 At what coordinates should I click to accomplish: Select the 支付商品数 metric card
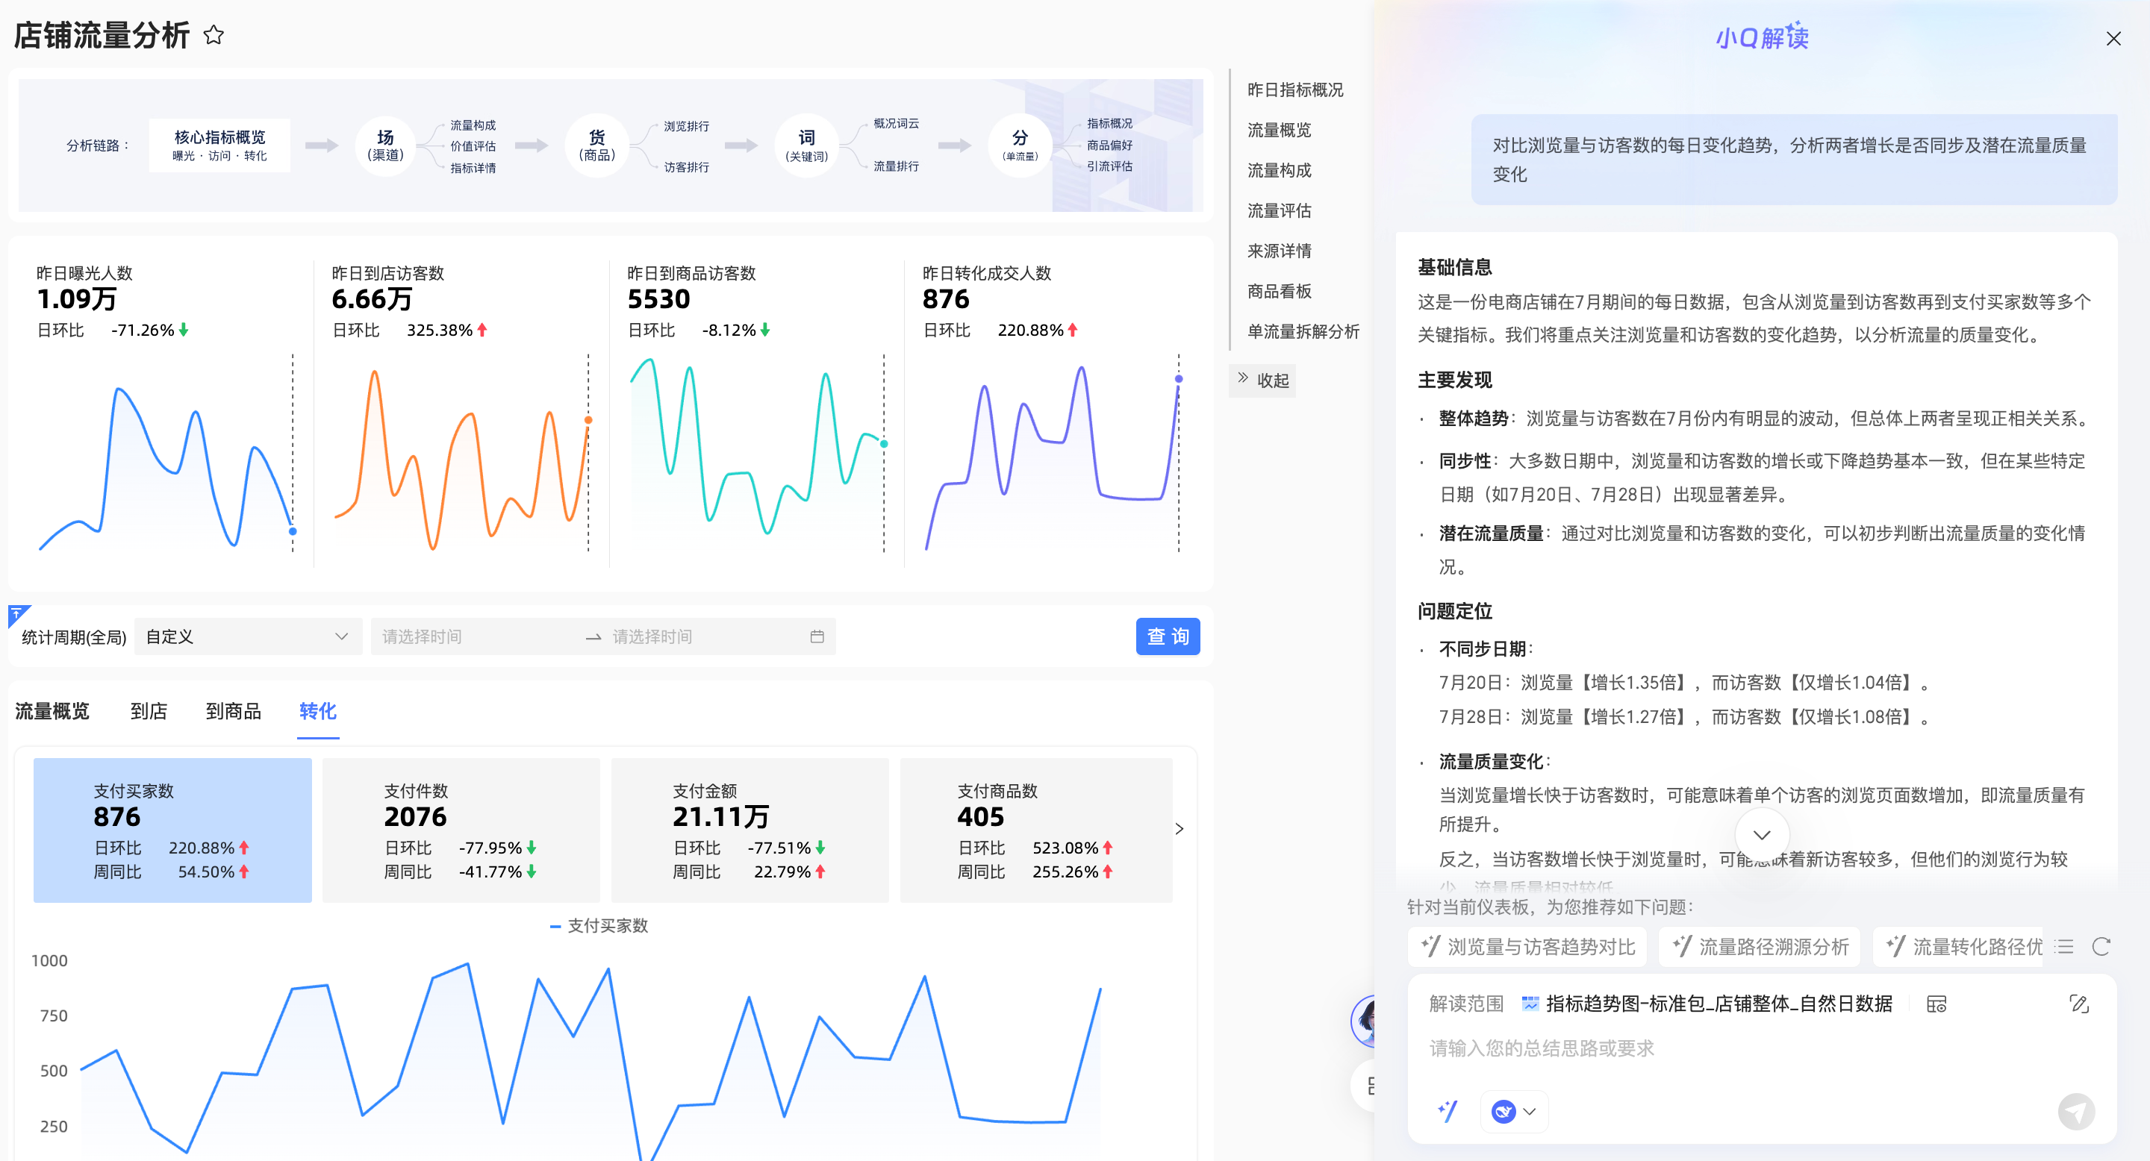(x=1035, y=829)
